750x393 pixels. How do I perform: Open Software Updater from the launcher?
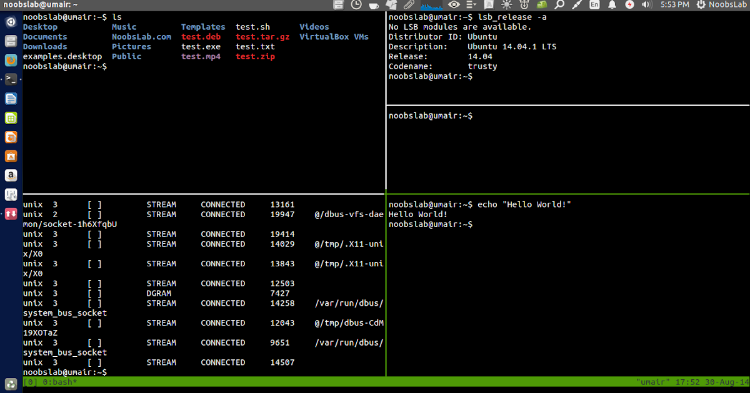(x=11, y=214)
